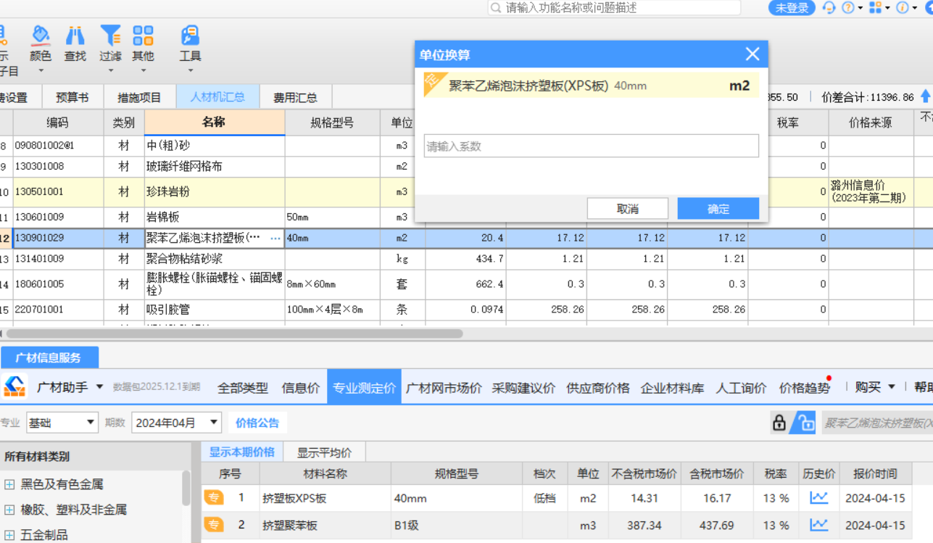Select the 岩棉板 material row
Image resolution: width=933 pixels, height=543 pixels.
tap(466, 217)
